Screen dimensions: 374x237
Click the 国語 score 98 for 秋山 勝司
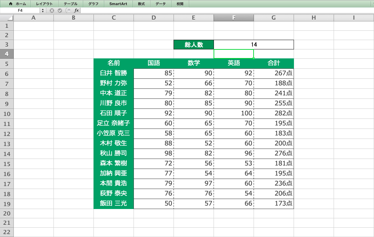point(154,154)
